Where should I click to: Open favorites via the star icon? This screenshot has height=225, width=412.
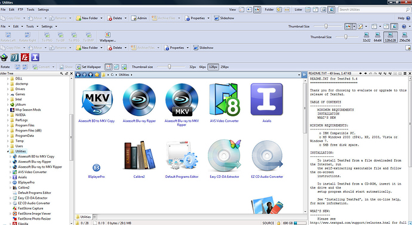(97, 75)
